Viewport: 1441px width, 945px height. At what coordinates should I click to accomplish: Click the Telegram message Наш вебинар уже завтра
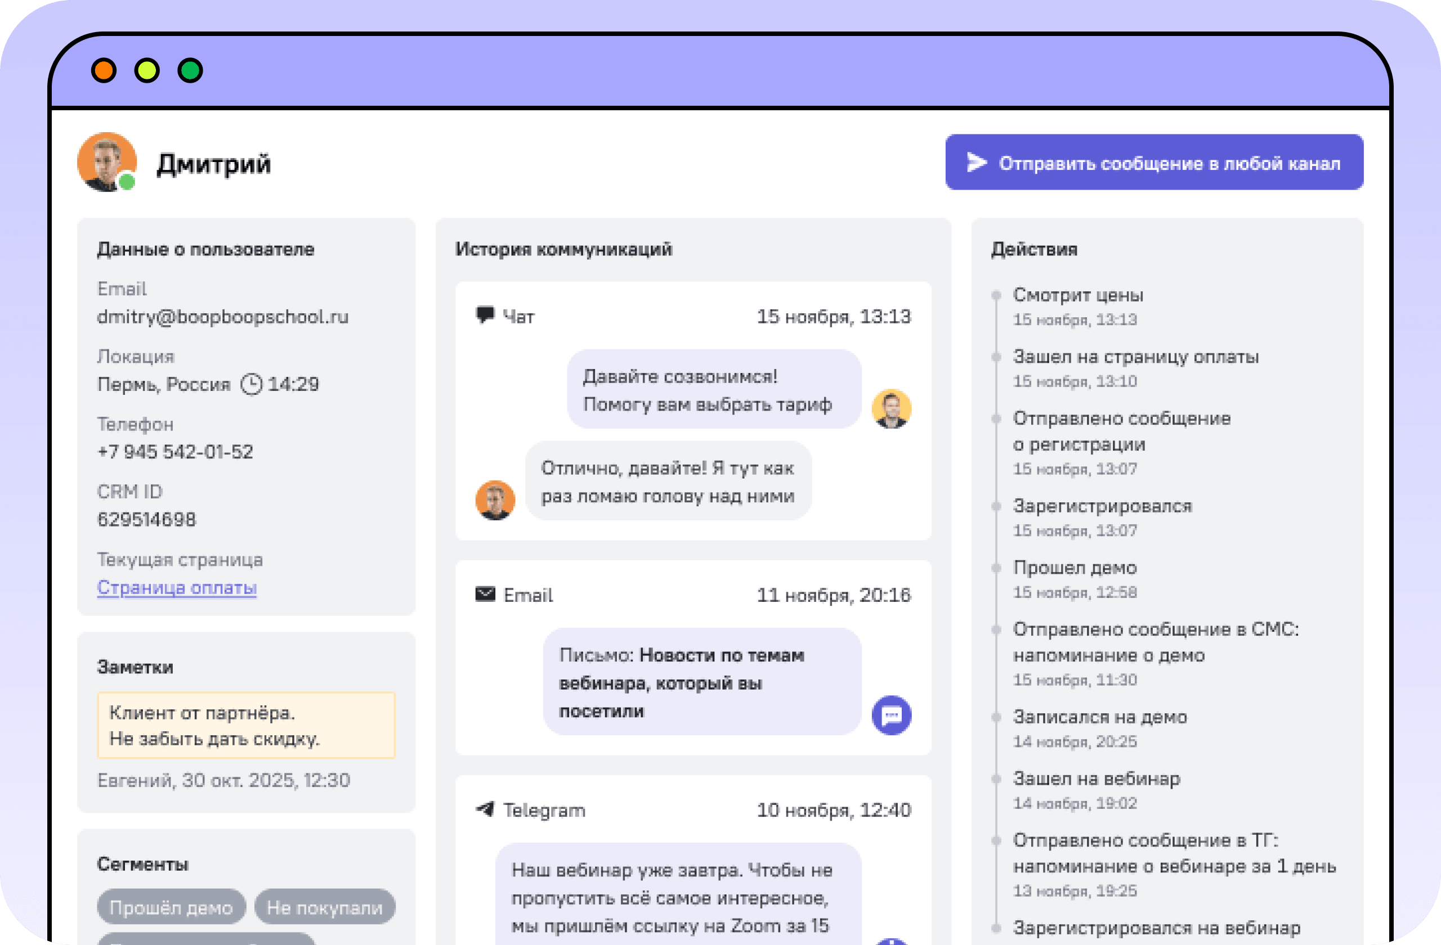point(678,893)
